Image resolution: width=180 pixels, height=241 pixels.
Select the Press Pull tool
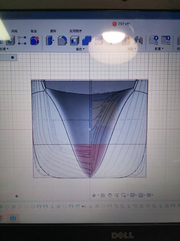pos(50,40)
